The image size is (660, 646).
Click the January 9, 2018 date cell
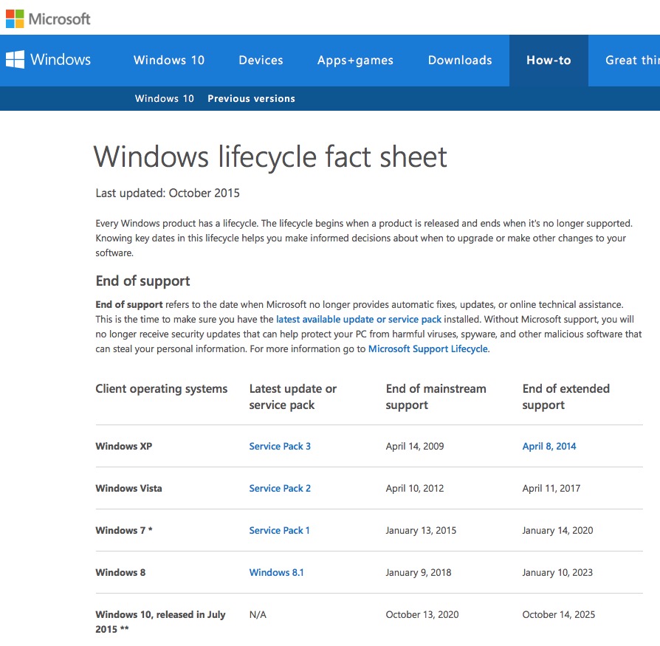click(419, 572)
